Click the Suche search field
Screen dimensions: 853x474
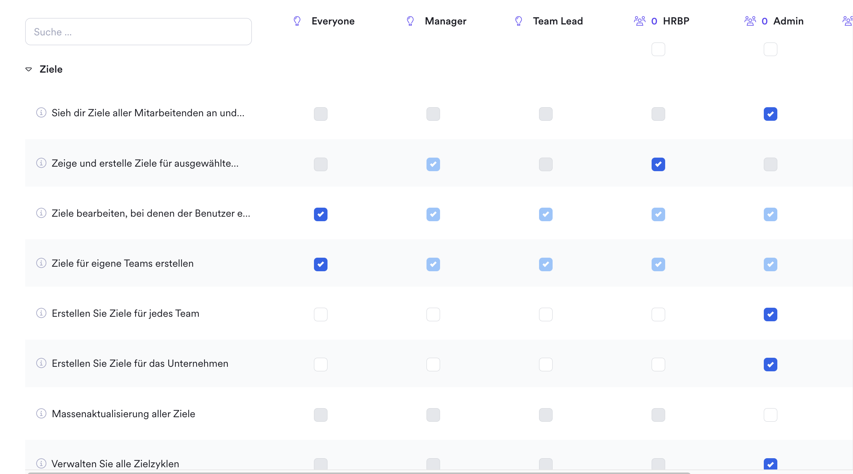pos(139,32)
